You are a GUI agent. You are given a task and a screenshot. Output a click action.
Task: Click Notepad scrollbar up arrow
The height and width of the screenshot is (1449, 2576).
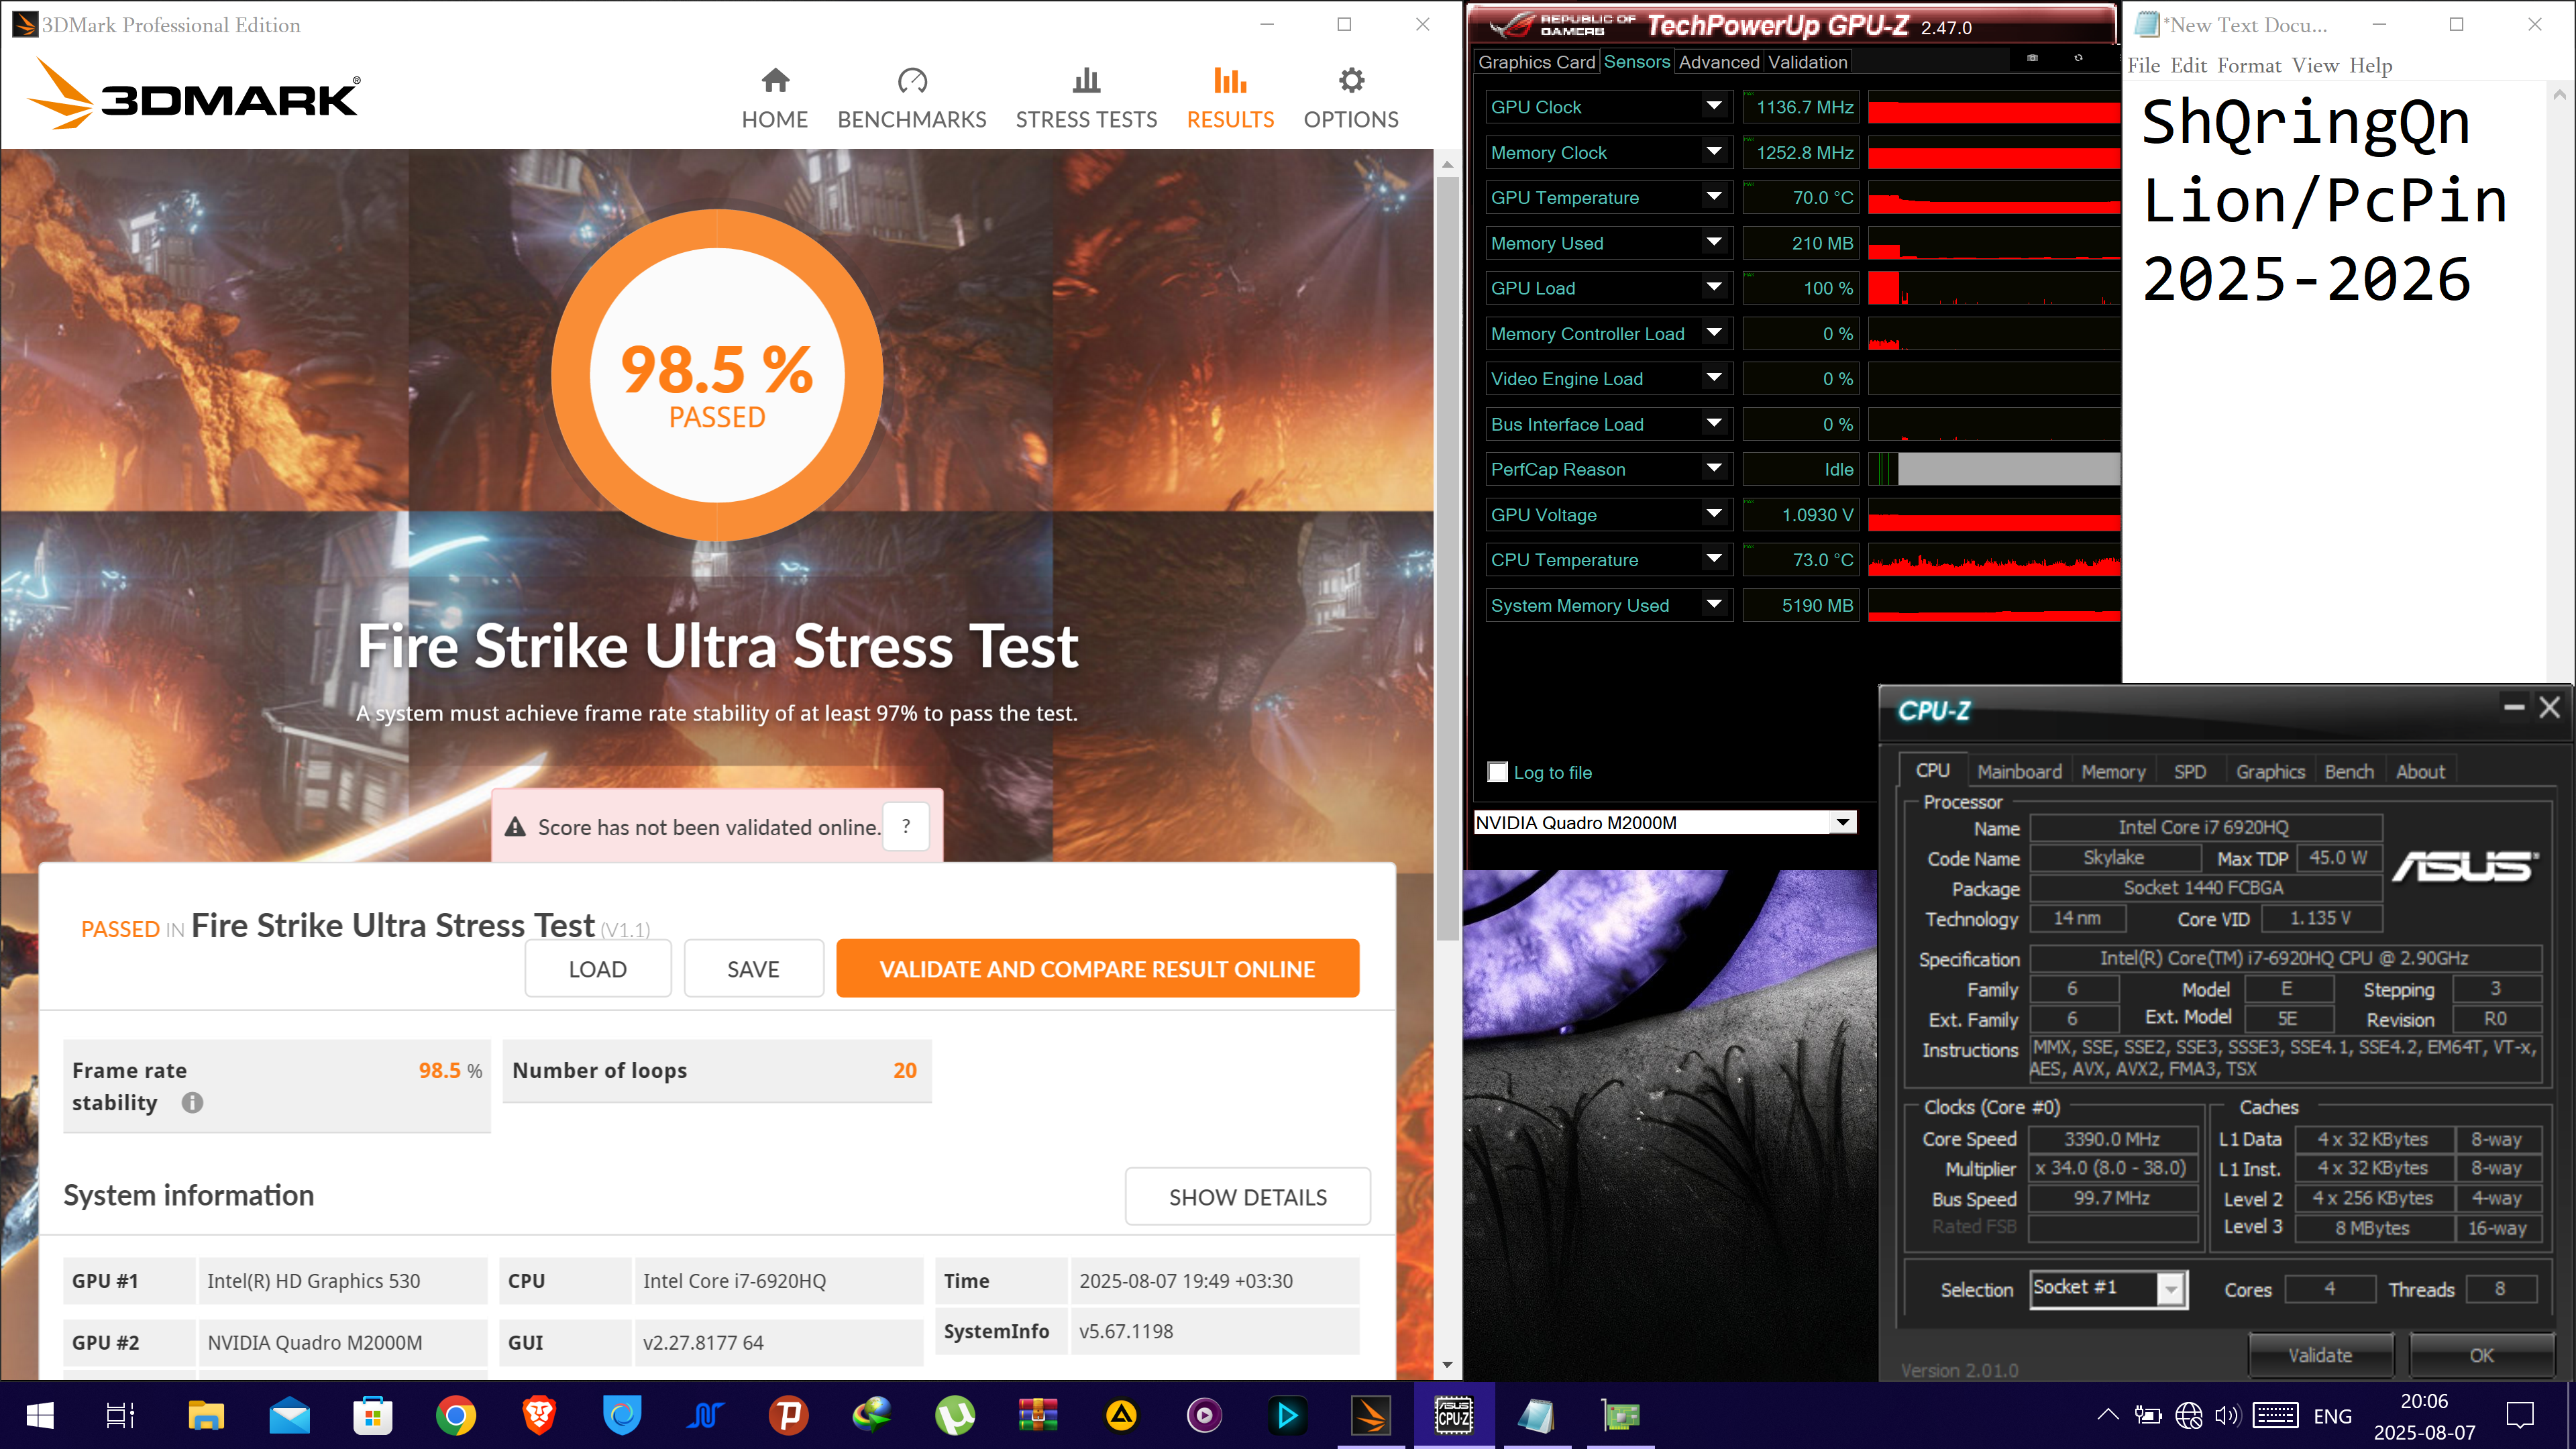[x=2559, y=95]
